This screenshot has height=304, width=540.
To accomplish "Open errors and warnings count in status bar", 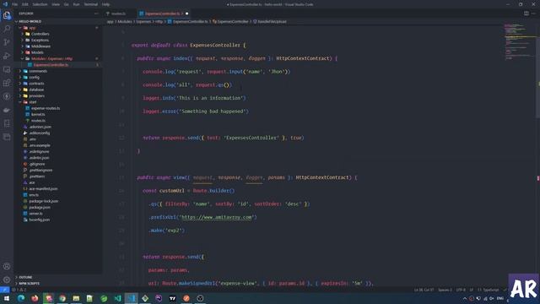I will [x=19, y=290].
